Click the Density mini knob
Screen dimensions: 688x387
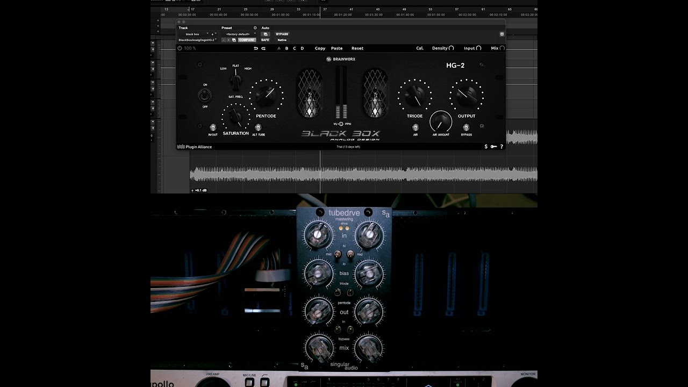coord(451,48)
